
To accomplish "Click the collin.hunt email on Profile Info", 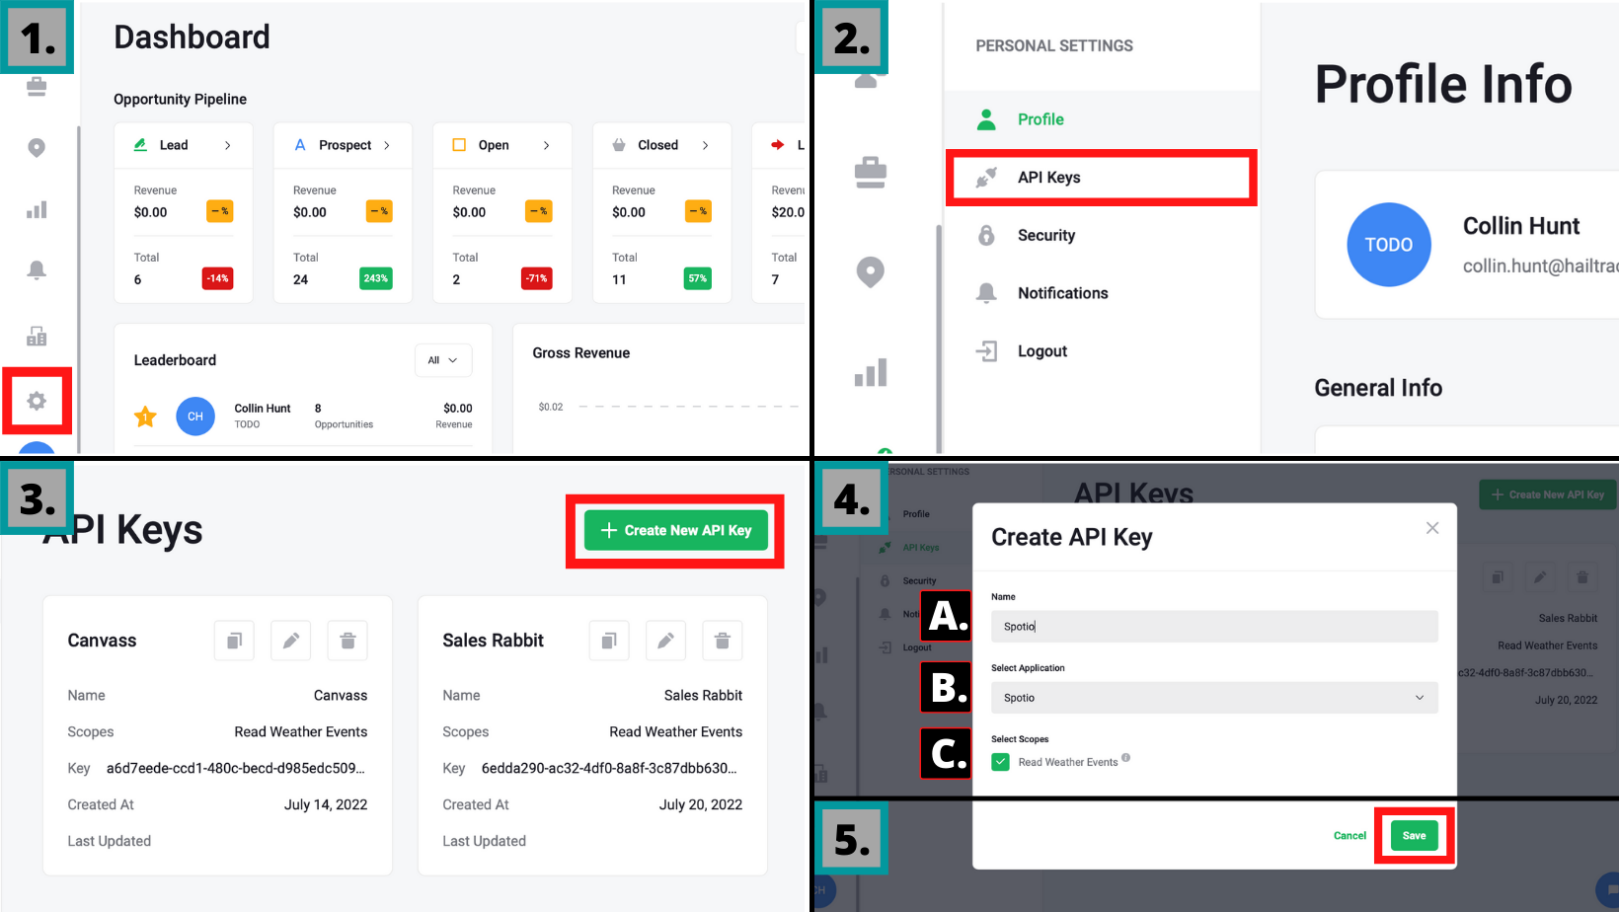I will pyautogui.click(x=1540, y=266).
